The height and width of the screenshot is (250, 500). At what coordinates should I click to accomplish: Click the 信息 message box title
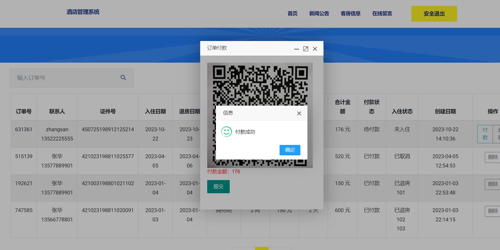228,113
